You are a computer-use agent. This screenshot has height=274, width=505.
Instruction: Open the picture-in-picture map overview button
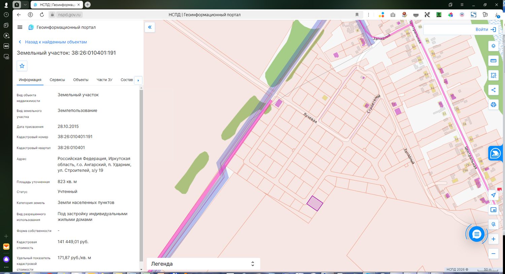pyautogui.click(x=493, y=210)
